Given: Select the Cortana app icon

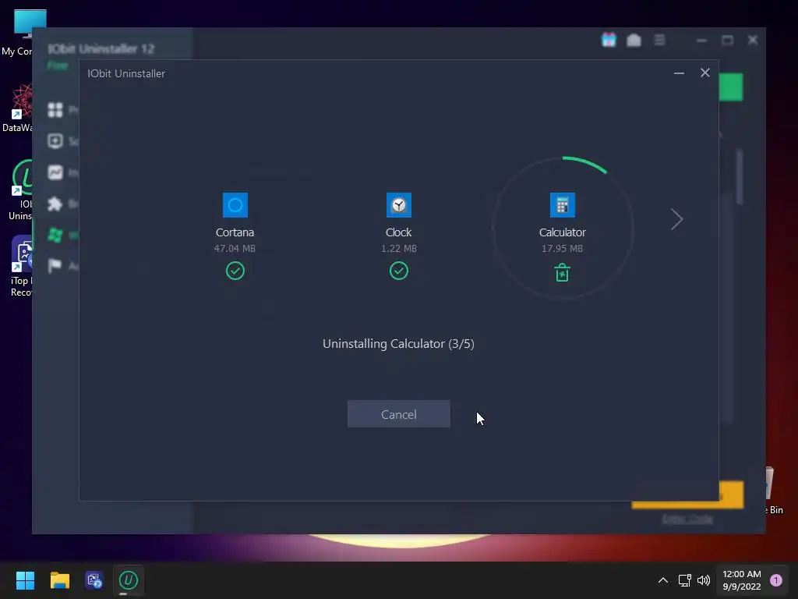Looking at the screenshot, I should pyautogui.click(x=235, y=205).
